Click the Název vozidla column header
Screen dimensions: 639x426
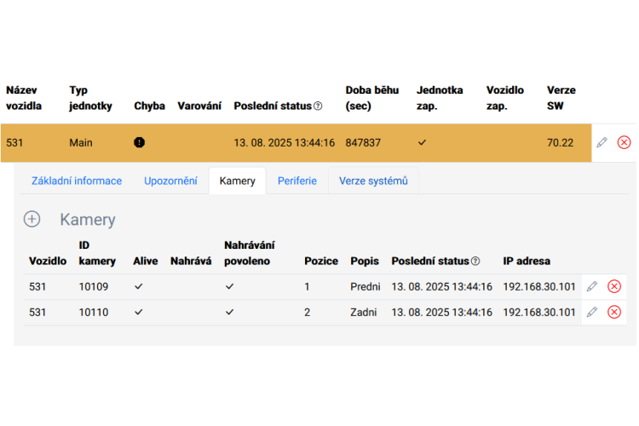pyautogui.click(x=24, y=98)
